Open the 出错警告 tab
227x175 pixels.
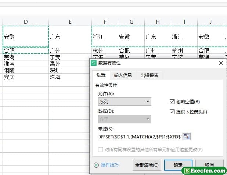click(x=149, y=75)
